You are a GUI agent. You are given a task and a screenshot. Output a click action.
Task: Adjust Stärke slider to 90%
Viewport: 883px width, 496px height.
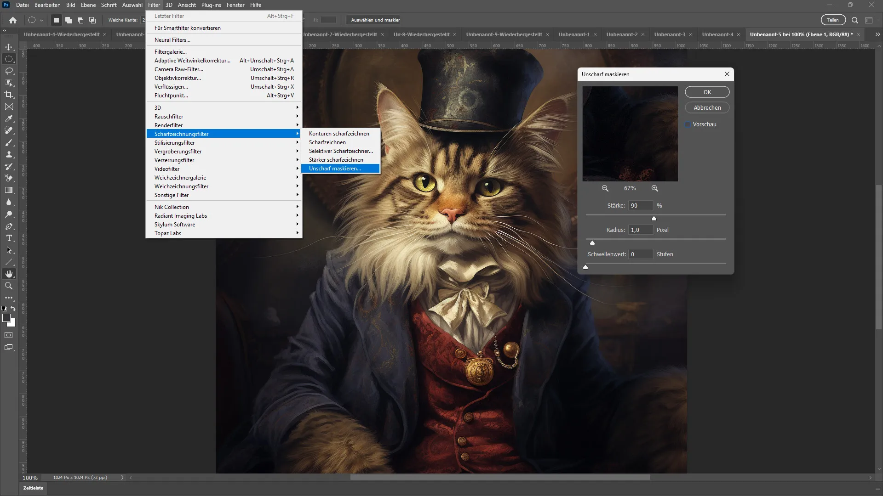click(x=654, y=218)
